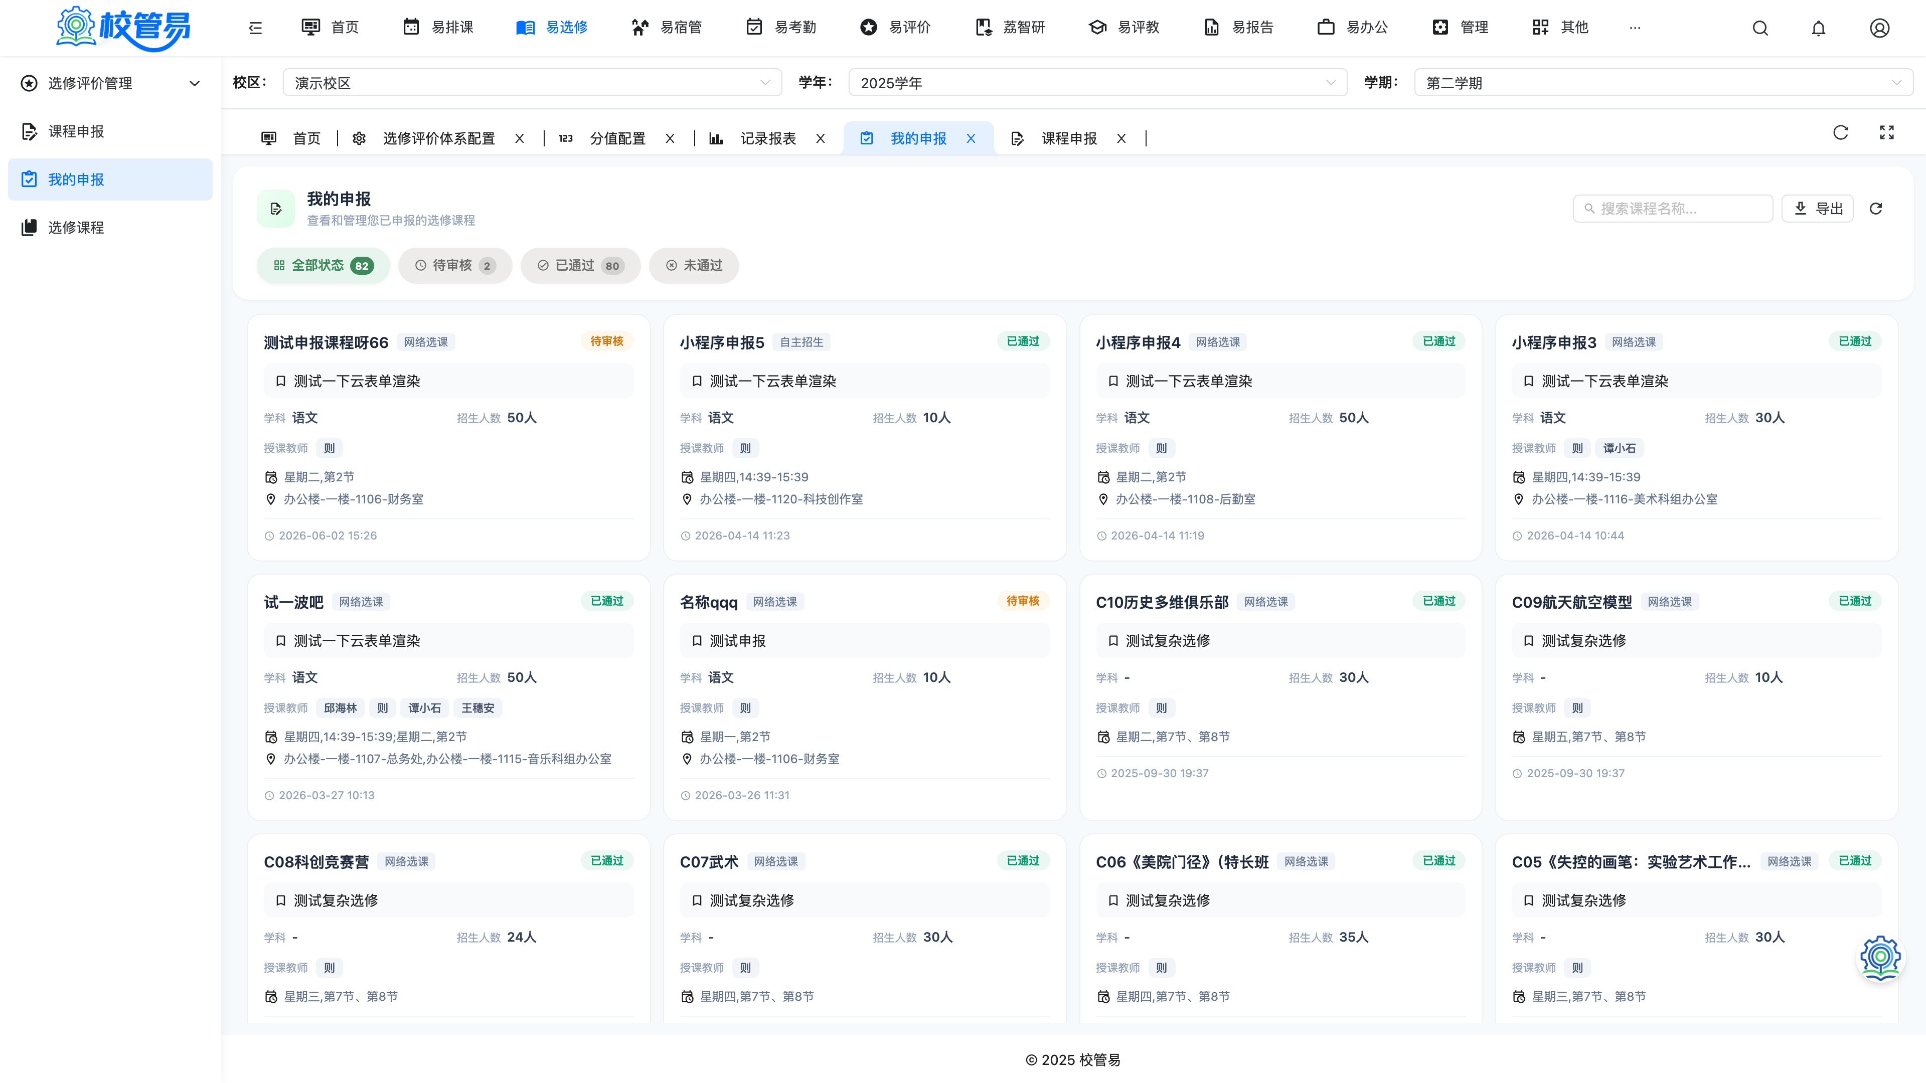Screen dimensions: 1926x1083
Task: Filter by 全部状态
Action: [323, 265]
